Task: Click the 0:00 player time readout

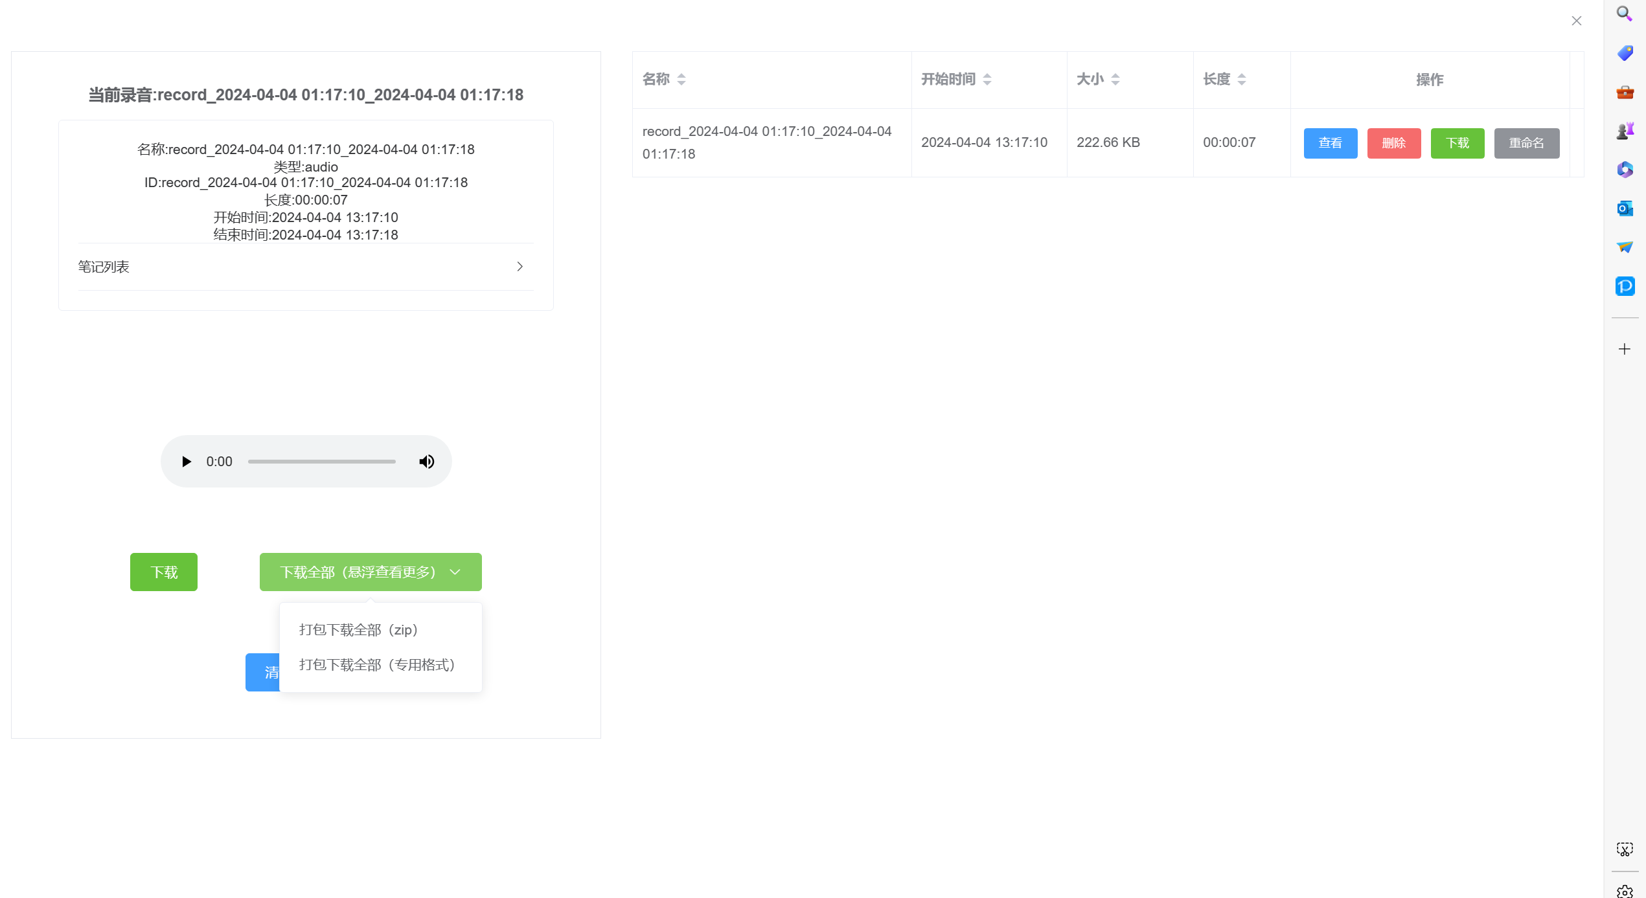Action: 219,462
